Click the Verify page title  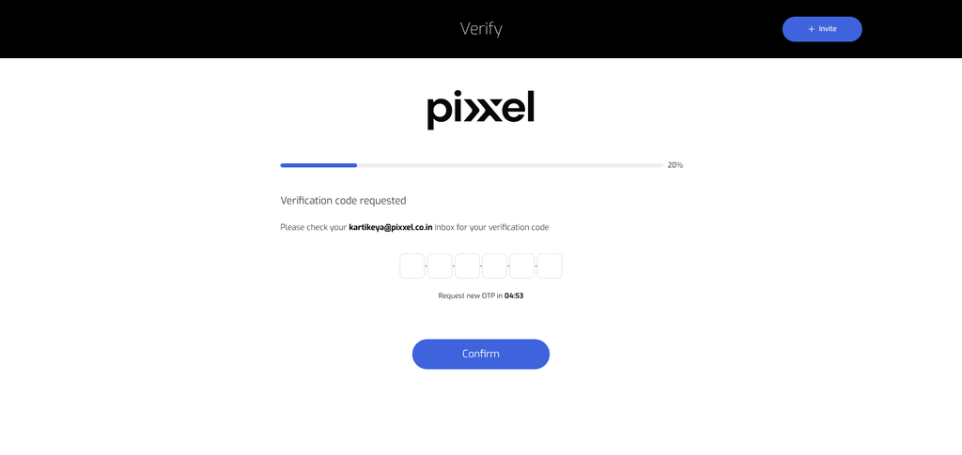click(x=481, y=29)
